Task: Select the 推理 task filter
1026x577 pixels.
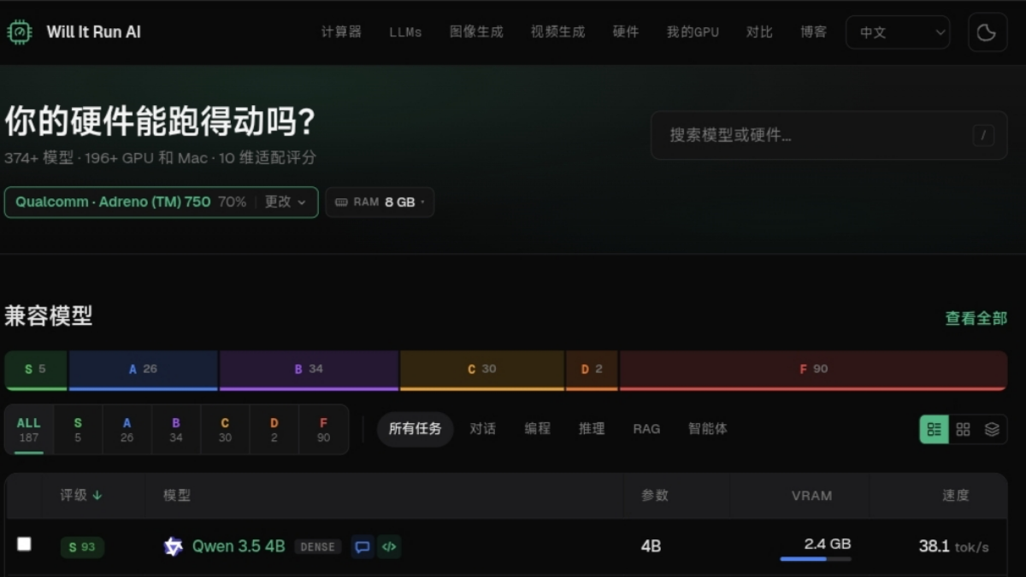Action: point(592,429)
